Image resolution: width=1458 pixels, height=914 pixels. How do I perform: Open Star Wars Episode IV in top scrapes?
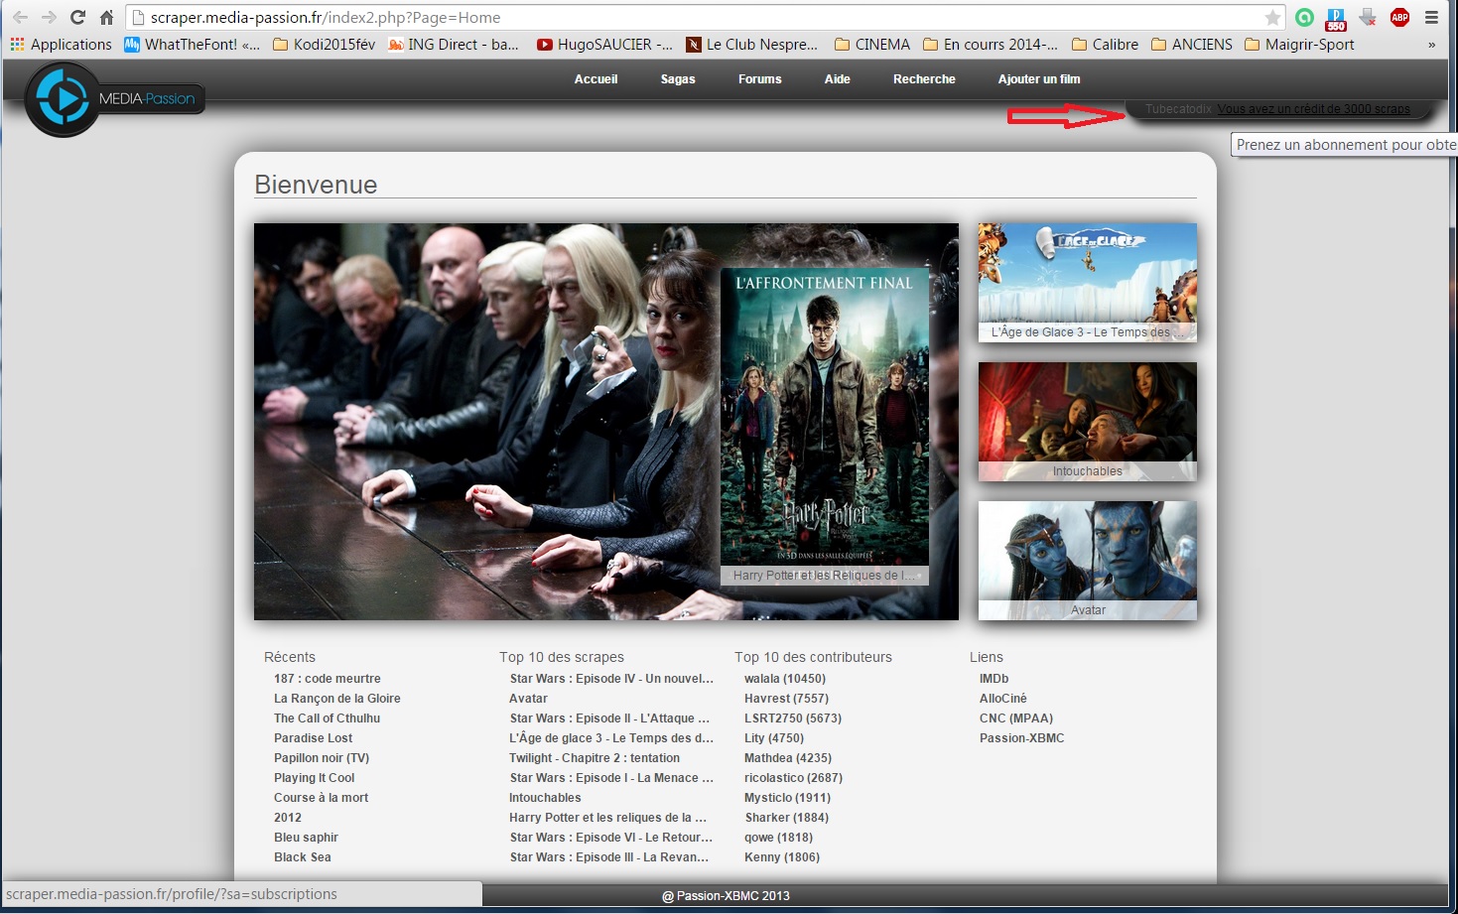[x=611, y=679]
